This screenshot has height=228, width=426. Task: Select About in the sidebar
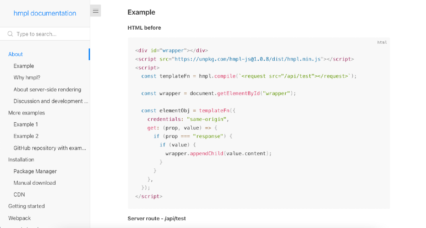tap(15, 54)
